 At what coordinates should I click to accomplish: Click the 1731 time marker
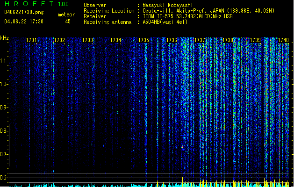[x=31, y=40]
